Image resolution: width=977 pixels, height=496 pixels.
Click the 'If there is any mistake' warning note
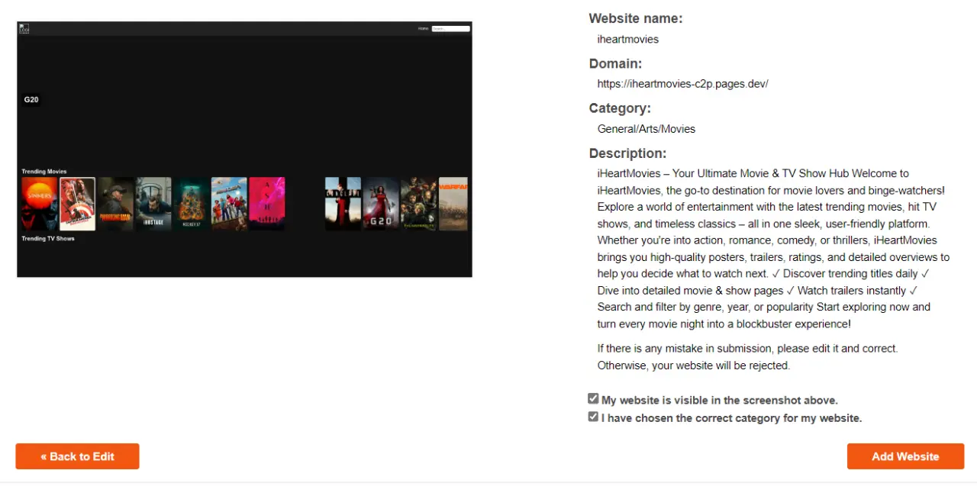pos(747,356)
